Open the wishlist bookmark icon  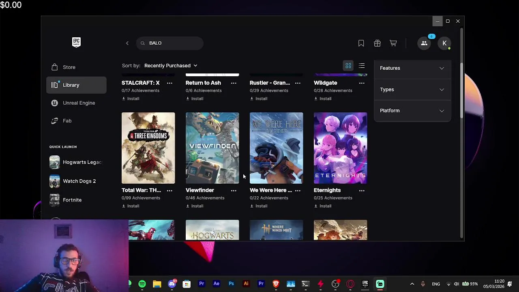tap(361, 43)
